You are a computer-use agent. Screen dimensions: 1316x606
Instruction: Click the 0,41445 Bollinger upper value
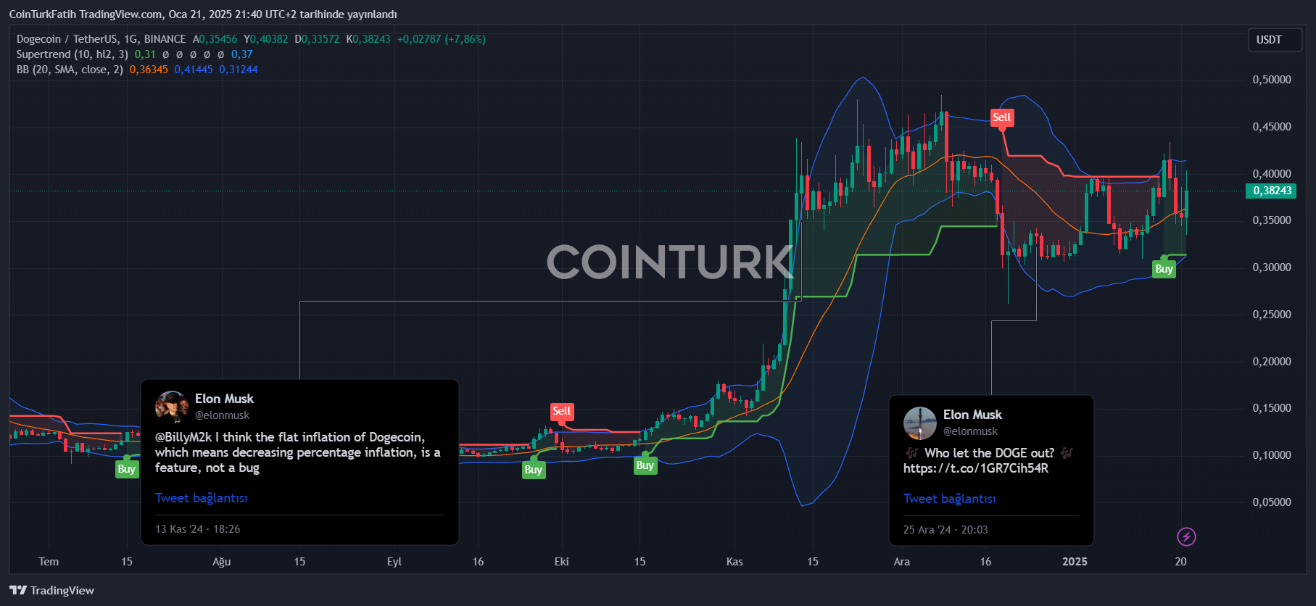(194, 70)
